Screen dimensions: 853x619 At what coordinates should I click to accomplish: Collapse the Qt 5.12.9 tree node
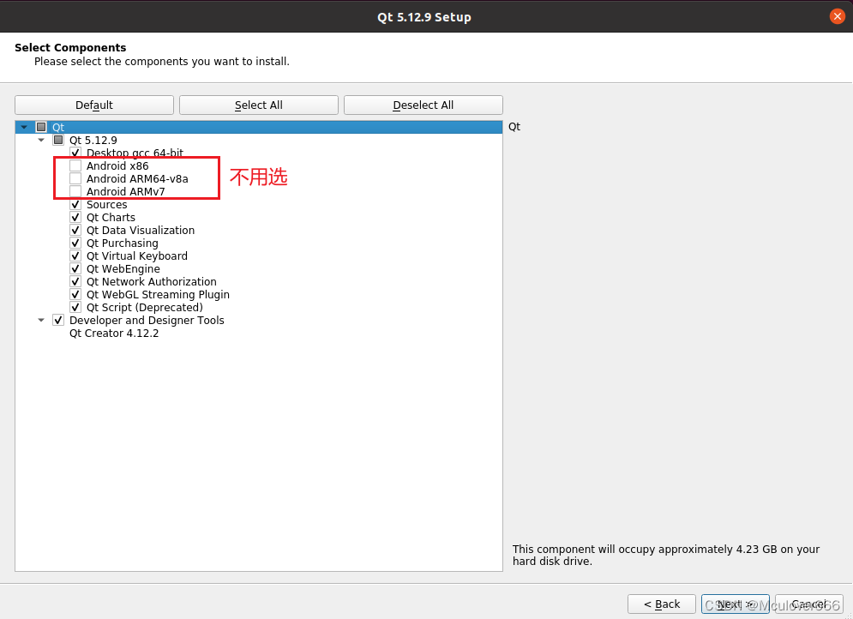(x=41, y=140)
